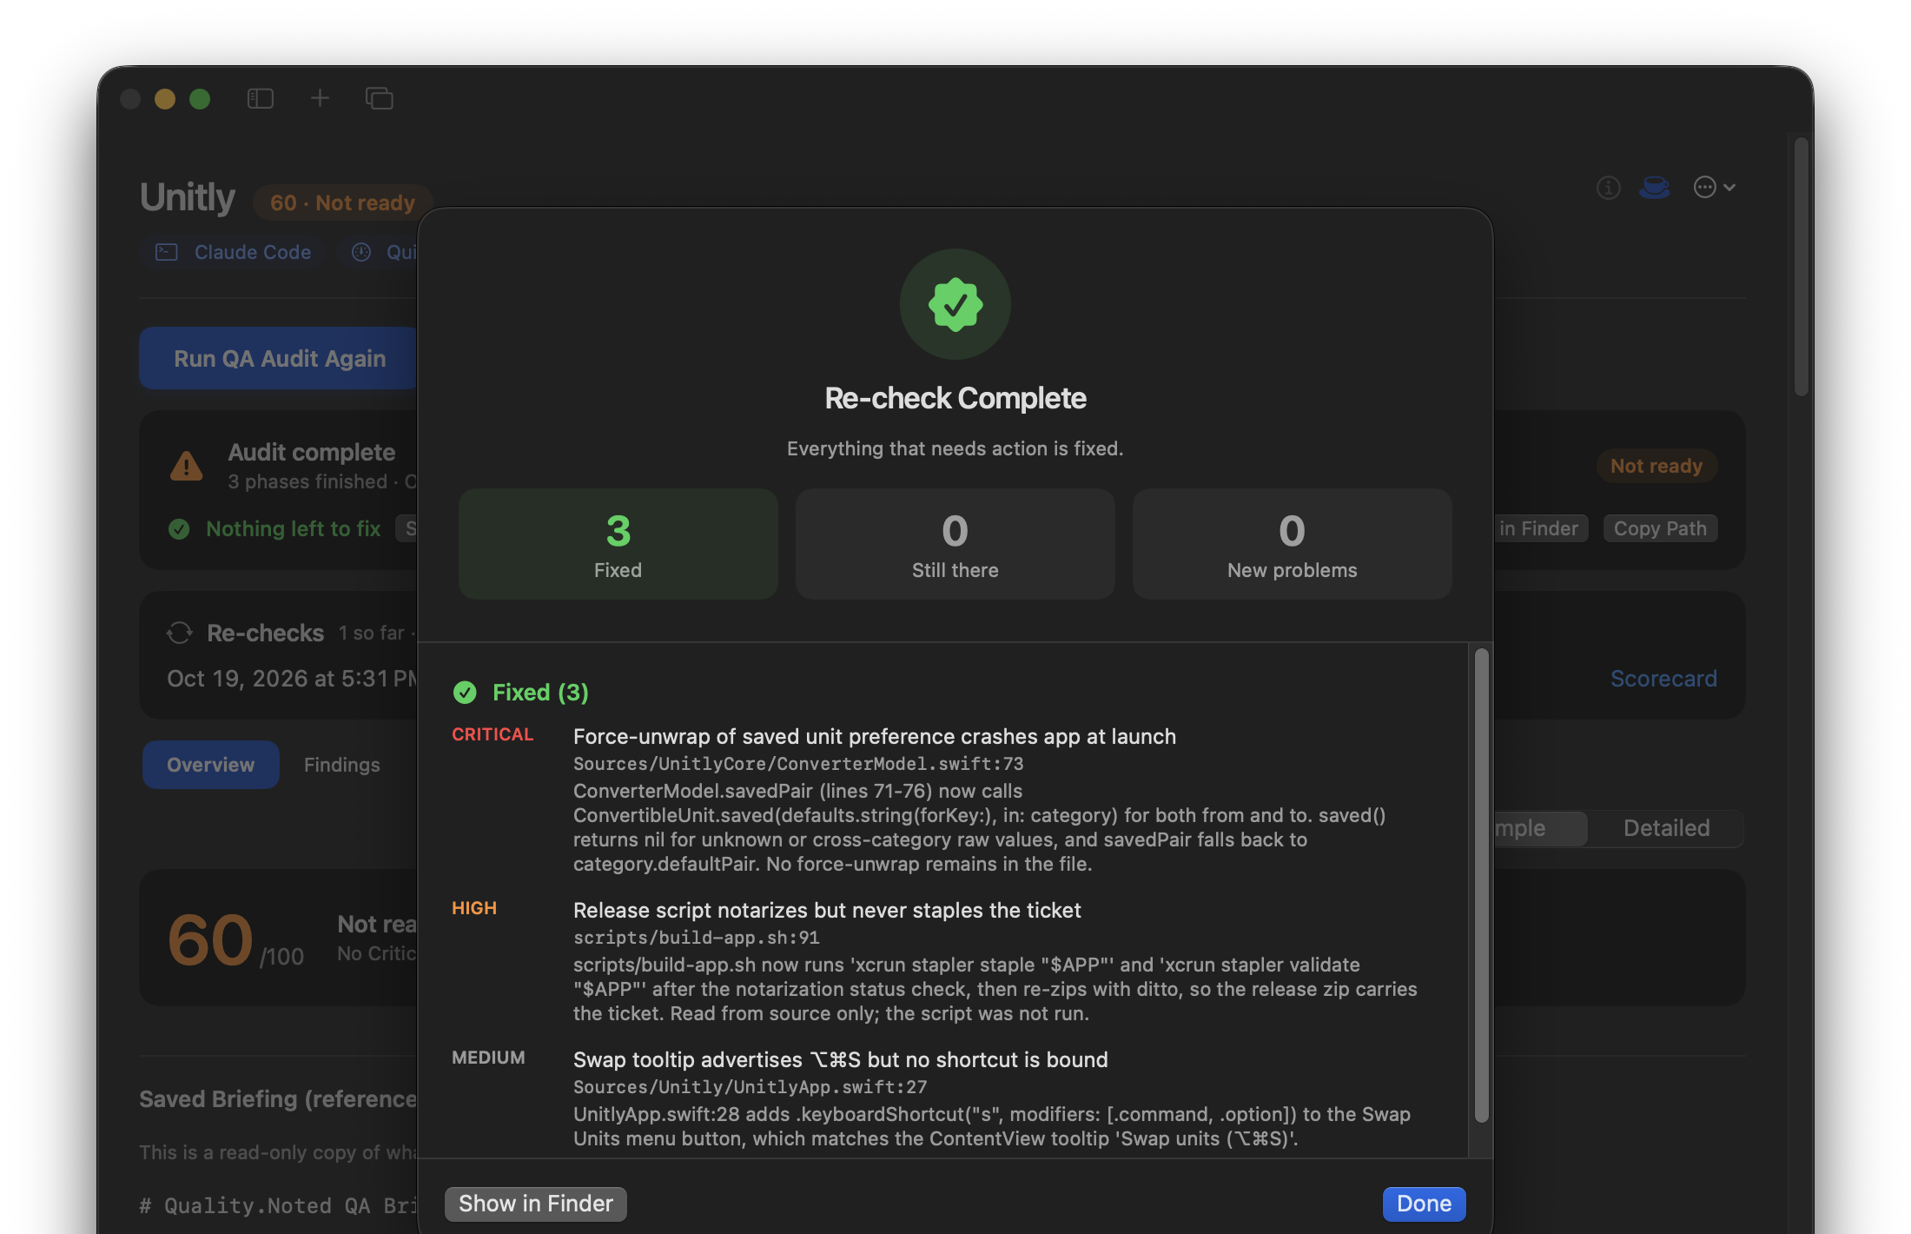Click the Done button
Viewport: 1911px width, 1234px height.
tap(1424, 1204)
